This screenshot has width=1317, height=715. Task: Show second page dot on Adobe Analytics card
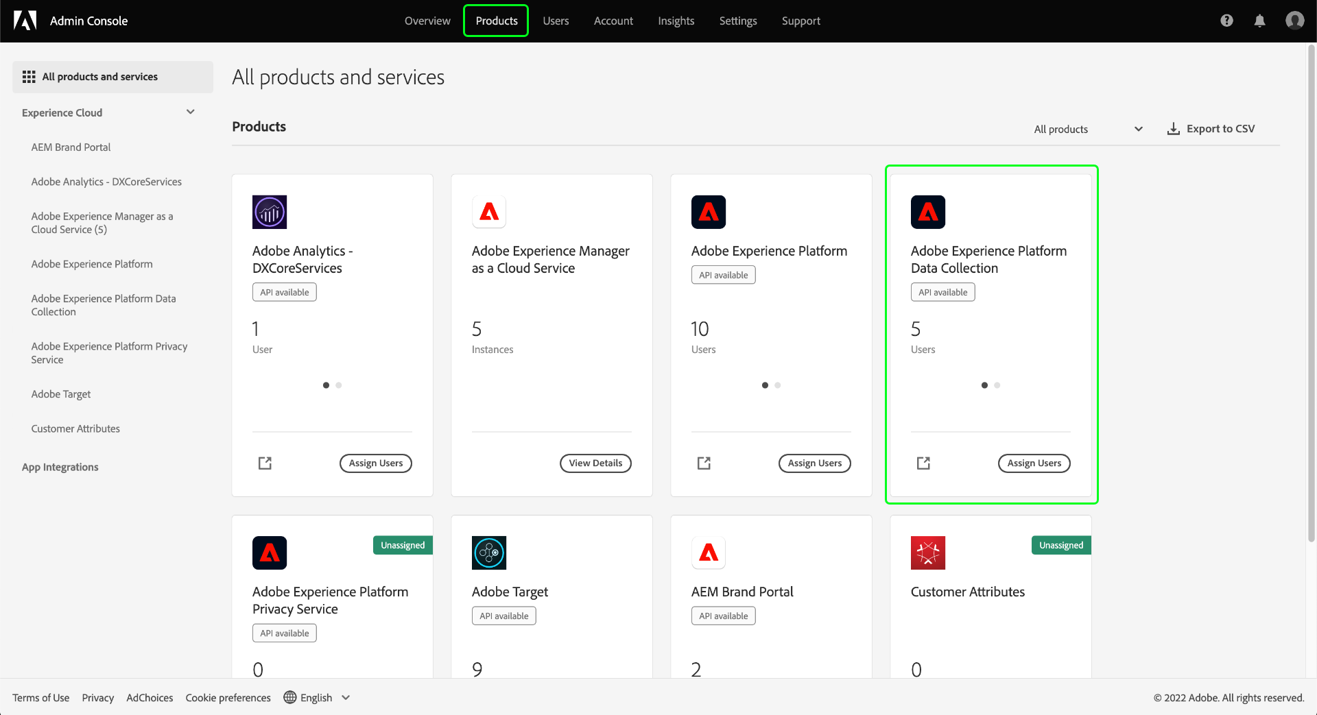point(339,385)
